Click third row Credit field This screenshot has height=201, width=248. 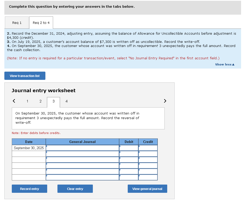tap(148, 160)
